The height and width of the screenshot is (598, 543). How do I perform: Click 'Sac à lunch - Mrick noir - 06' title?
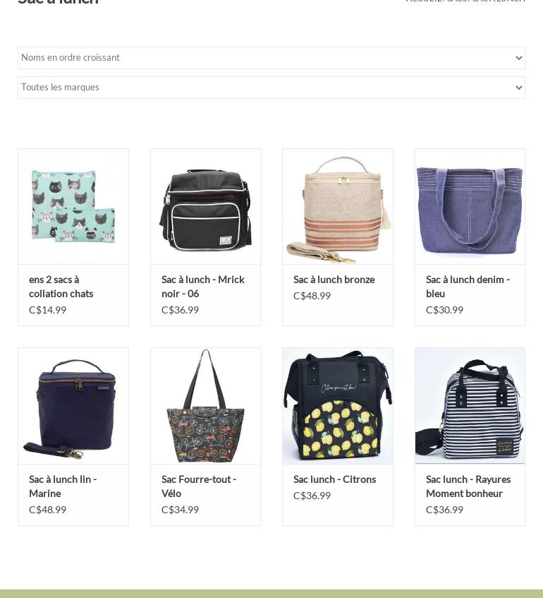click(x=202, y=287)
